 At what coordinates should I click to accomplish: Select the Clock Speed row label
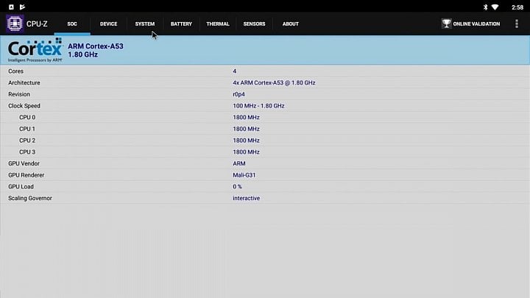tap(24, 106)
